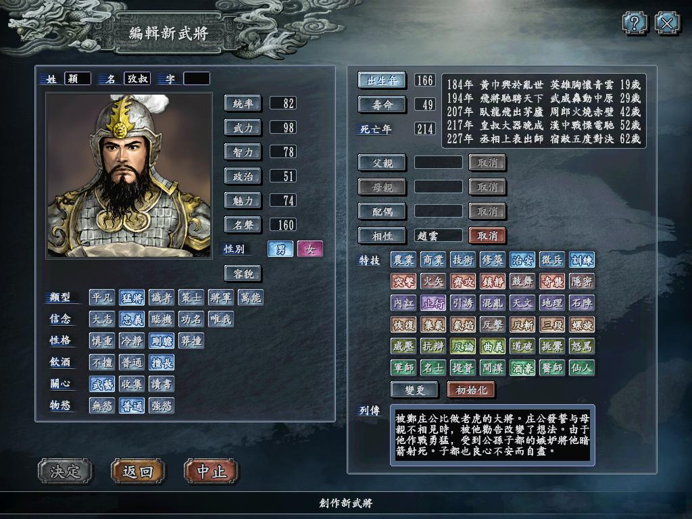692x519 pixels.
Task: Open the 相性 selection list
Action: tap(382, 236)
